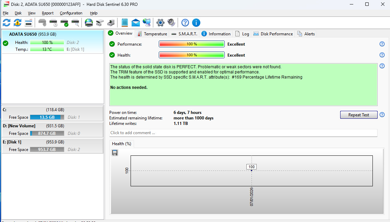
Task: Click the E: free space 953.7 GB bar
Action: coord(47,150)
